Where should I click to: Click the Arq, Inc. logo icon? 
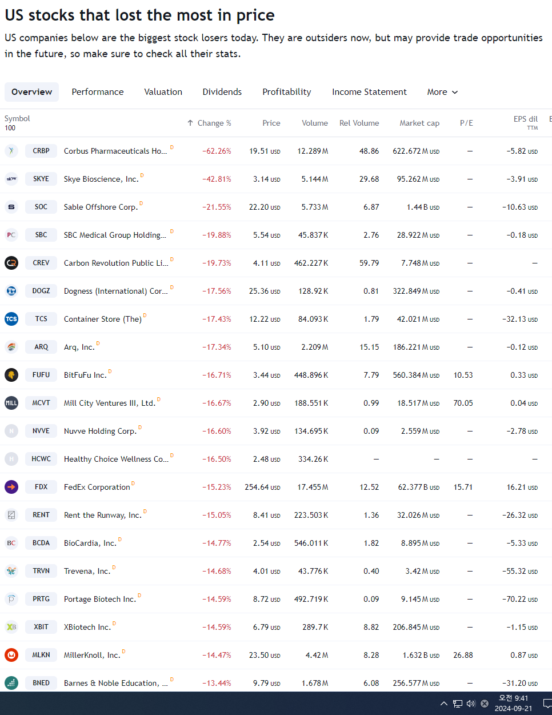(x=11, y=347)
